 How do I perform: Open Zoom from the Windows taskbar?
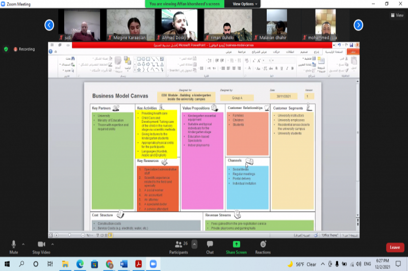[152, 264]
